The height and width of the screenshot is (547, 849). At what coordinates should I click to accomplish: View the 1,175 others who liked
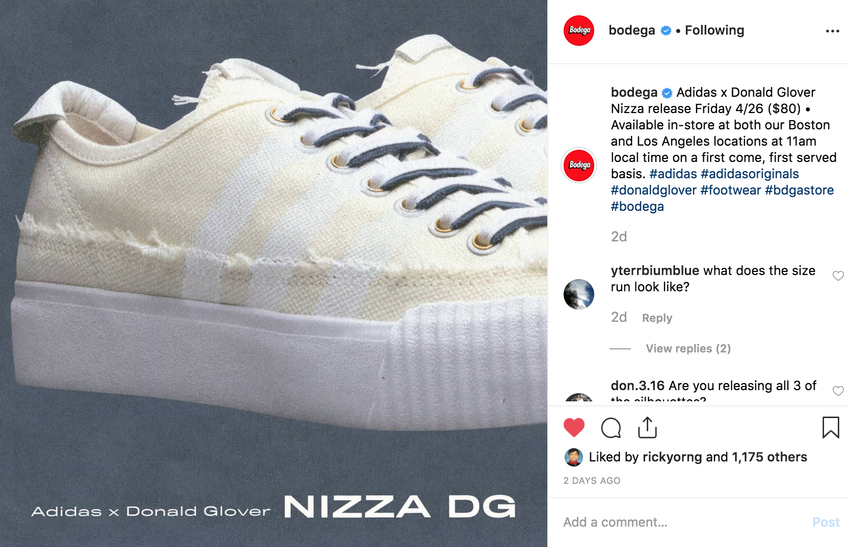[x=770, y=457]
